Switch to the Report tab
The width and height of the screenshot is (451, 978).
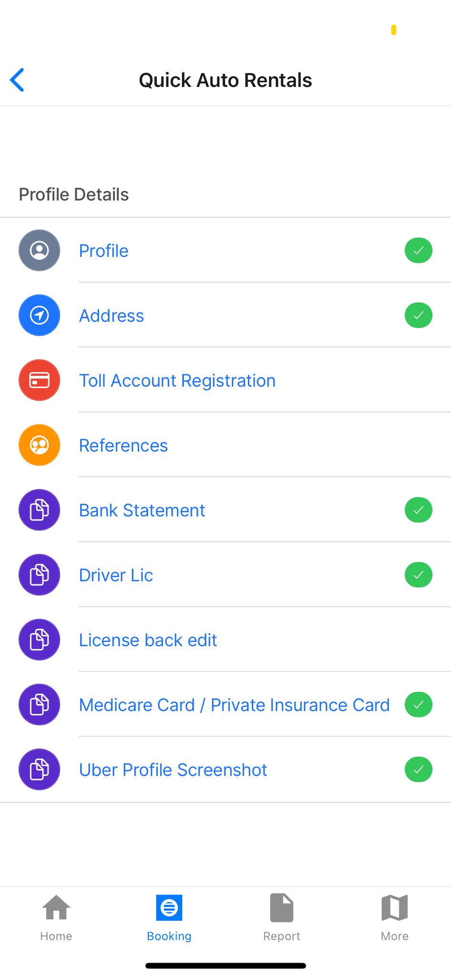pos(282,918)
